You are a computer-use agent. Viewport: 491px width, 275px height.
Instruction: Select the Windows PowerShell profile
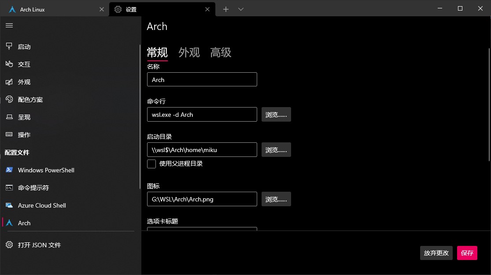click(x=70, y=170)
